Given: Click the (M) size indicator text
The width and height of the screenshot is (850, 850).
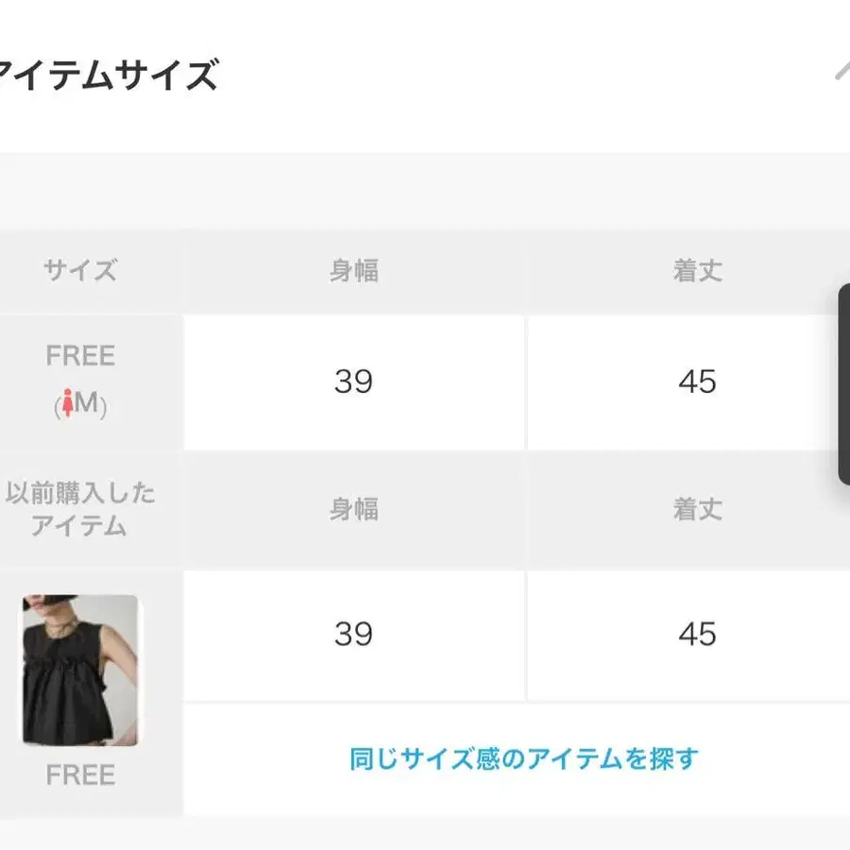Looking at the screenshot, I should 80,404.
